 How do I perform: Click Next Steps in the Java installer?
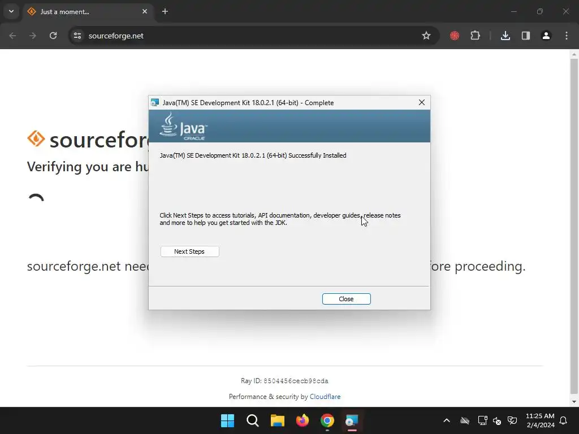[x=189, y=251]
